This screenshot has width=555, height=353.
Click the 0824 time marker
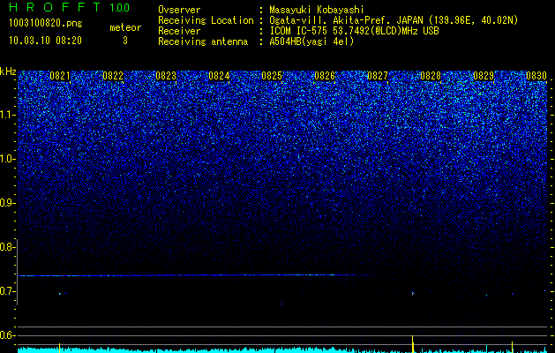point(219,76)
